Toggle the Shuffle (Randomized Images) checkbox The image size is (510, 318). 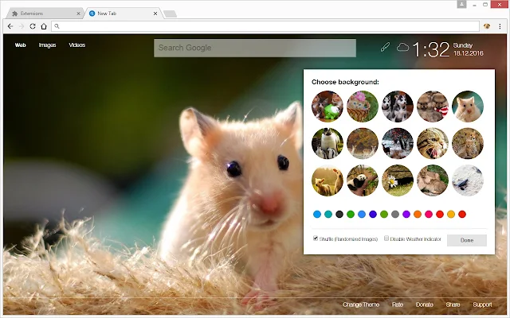316,238
